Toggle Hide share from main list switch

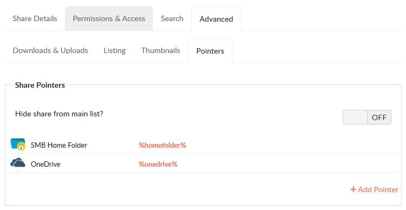point(367,117)
